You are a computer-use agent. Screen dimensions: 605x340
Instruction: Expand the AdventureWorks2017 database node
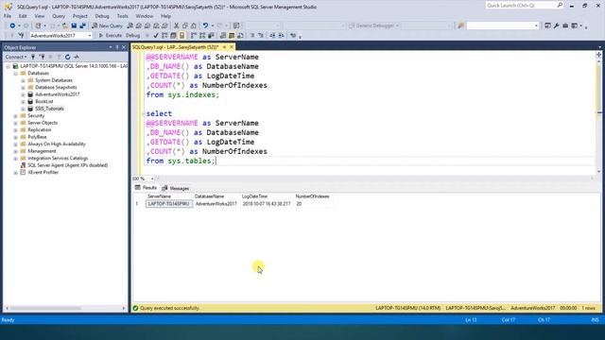[23, 94]
